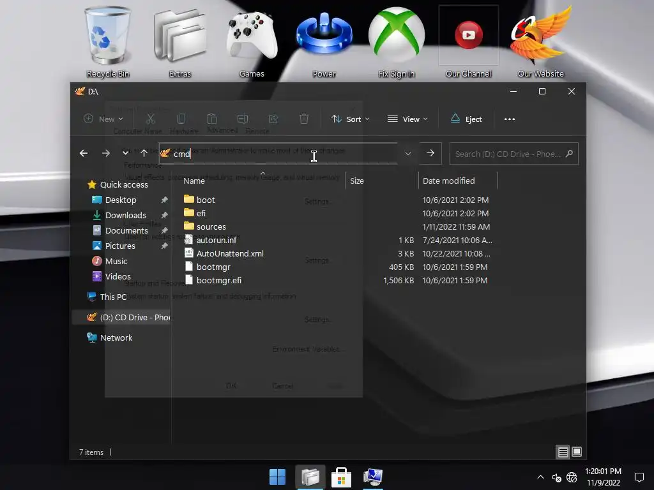Go forward with the right arrow
Screen dimensions: 654x490
click(x=106, y=153)
